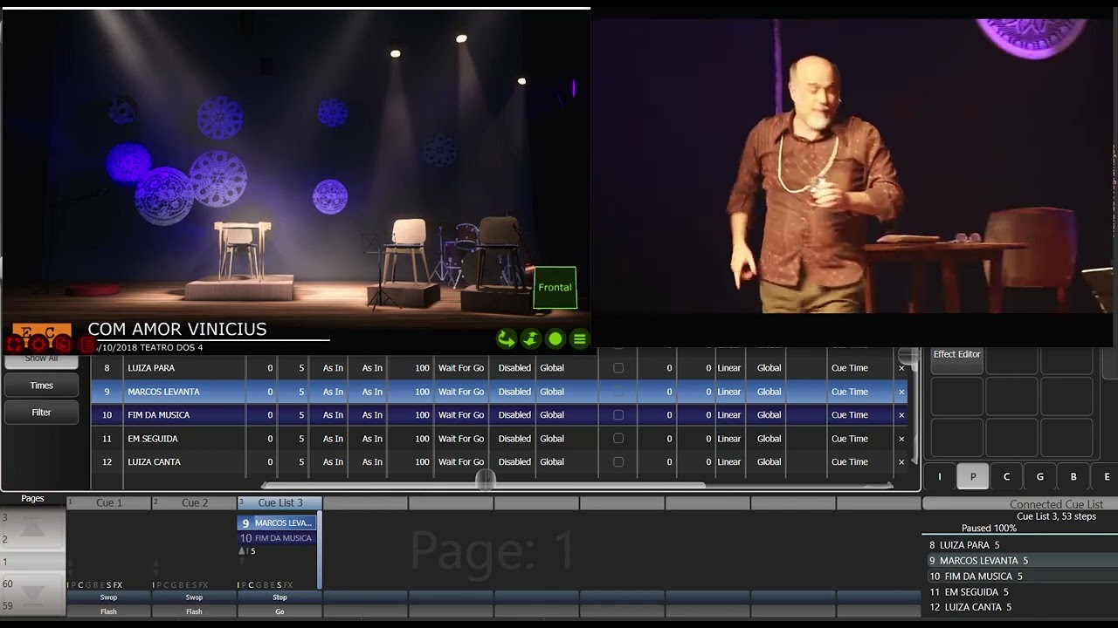Click Swop under the Cue 1 playback
Viewport: 1118px width, 628px height.
pos(108,597)
